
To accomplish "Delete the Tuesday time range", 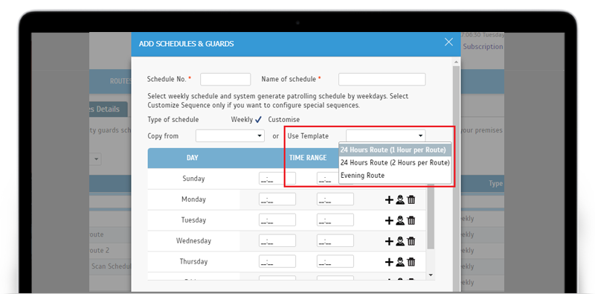I will pos(411,220).
